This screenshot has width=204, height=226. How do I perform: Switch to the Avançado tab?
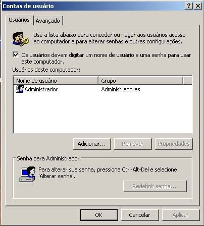coord(48,21)
